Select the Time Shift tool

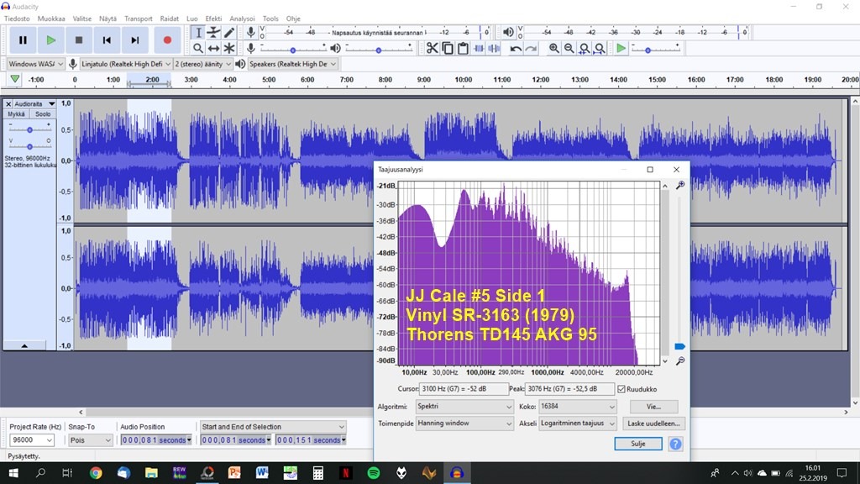[x=214, y=48]
